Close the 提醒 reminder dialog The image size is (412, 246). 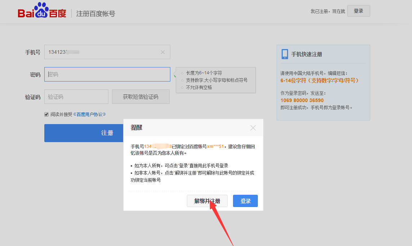[x=253, y=128]
